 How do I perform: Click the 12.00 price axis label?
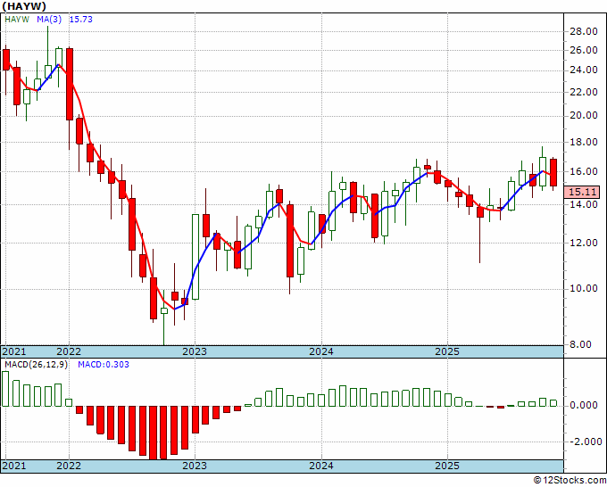[x=584, y=243]
